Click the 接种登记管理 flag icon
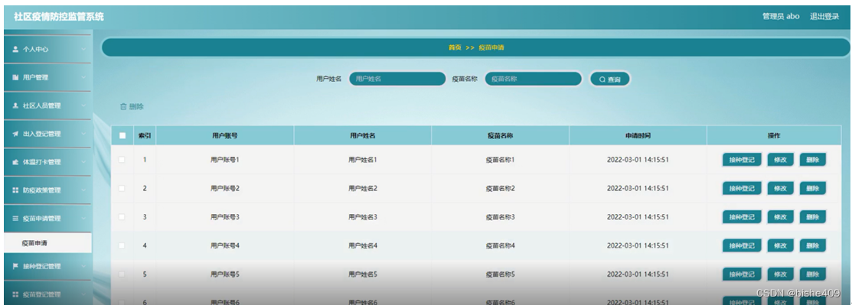Screen dimensions: 852x305 (x=15, y=267)
